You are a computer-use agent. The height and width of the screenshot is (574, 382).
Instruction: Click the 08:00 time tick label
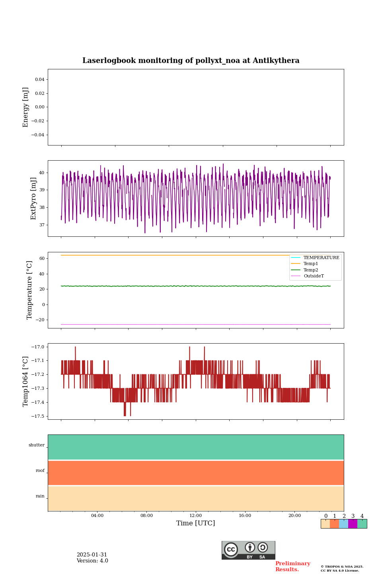tap(146, 515)
